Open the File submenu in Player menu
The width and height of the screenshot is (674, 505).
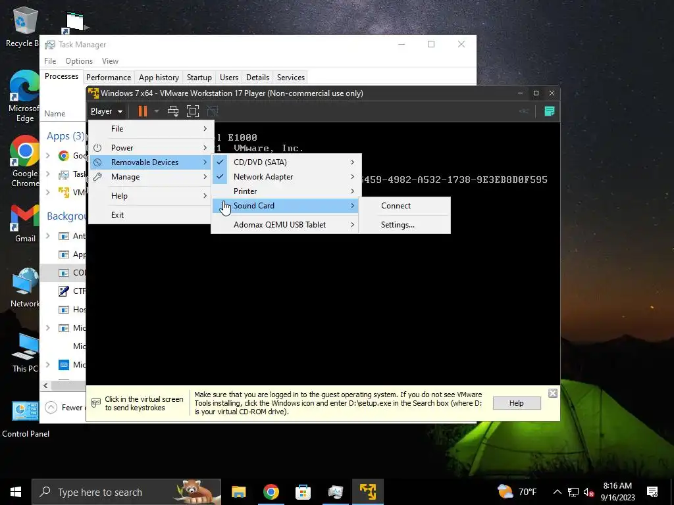149,129
